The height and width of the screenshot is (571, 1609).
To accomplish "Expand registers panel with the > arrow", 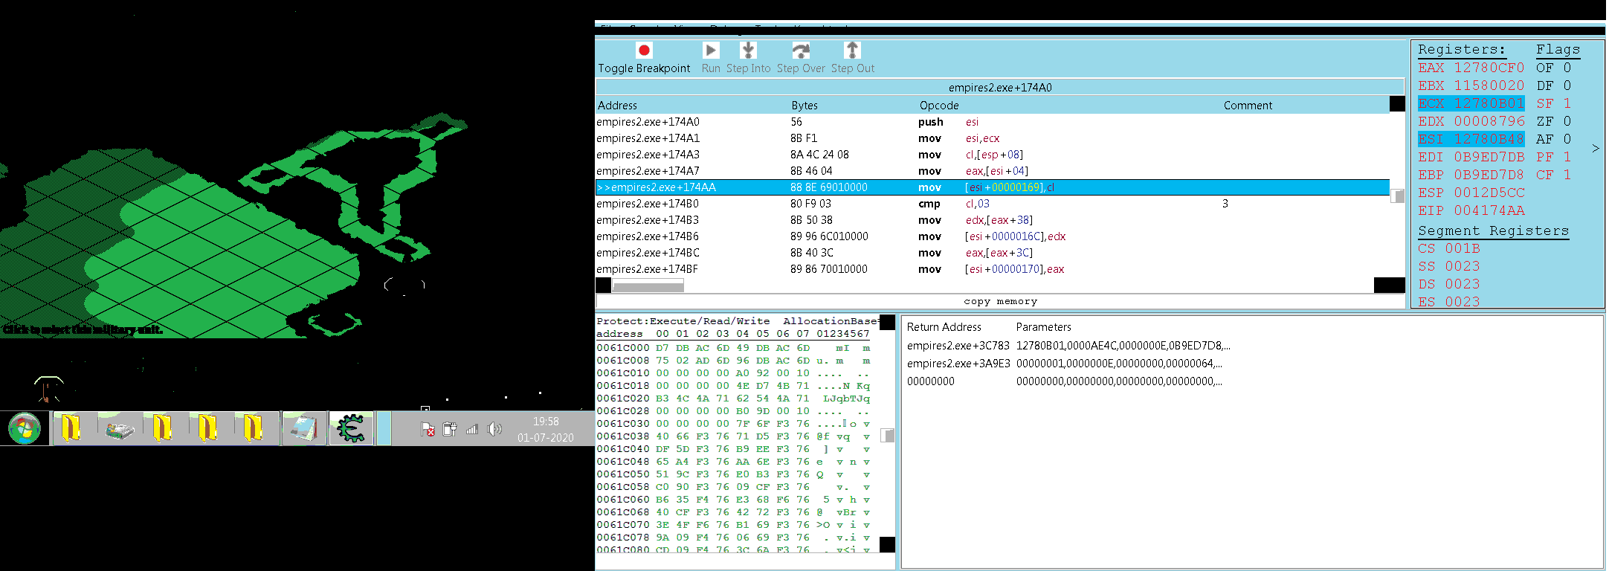I will click(x=1596, y=149).
